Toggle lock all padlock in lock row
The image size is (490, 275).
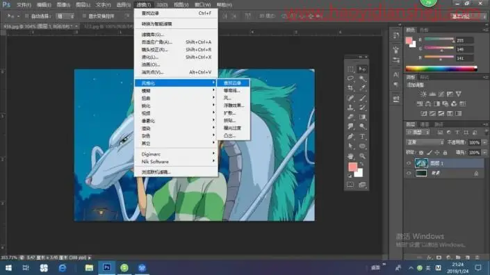[445, 153]
